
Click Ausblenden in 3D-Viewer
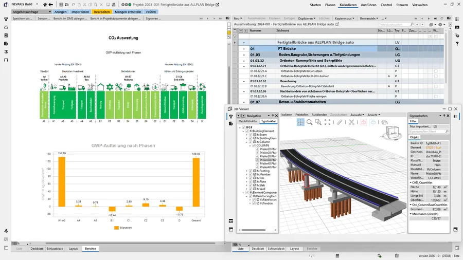click(319, 115)
